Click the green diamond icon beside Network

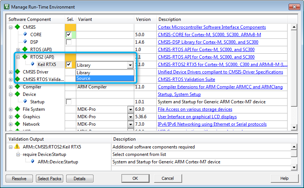coord(18,124)
